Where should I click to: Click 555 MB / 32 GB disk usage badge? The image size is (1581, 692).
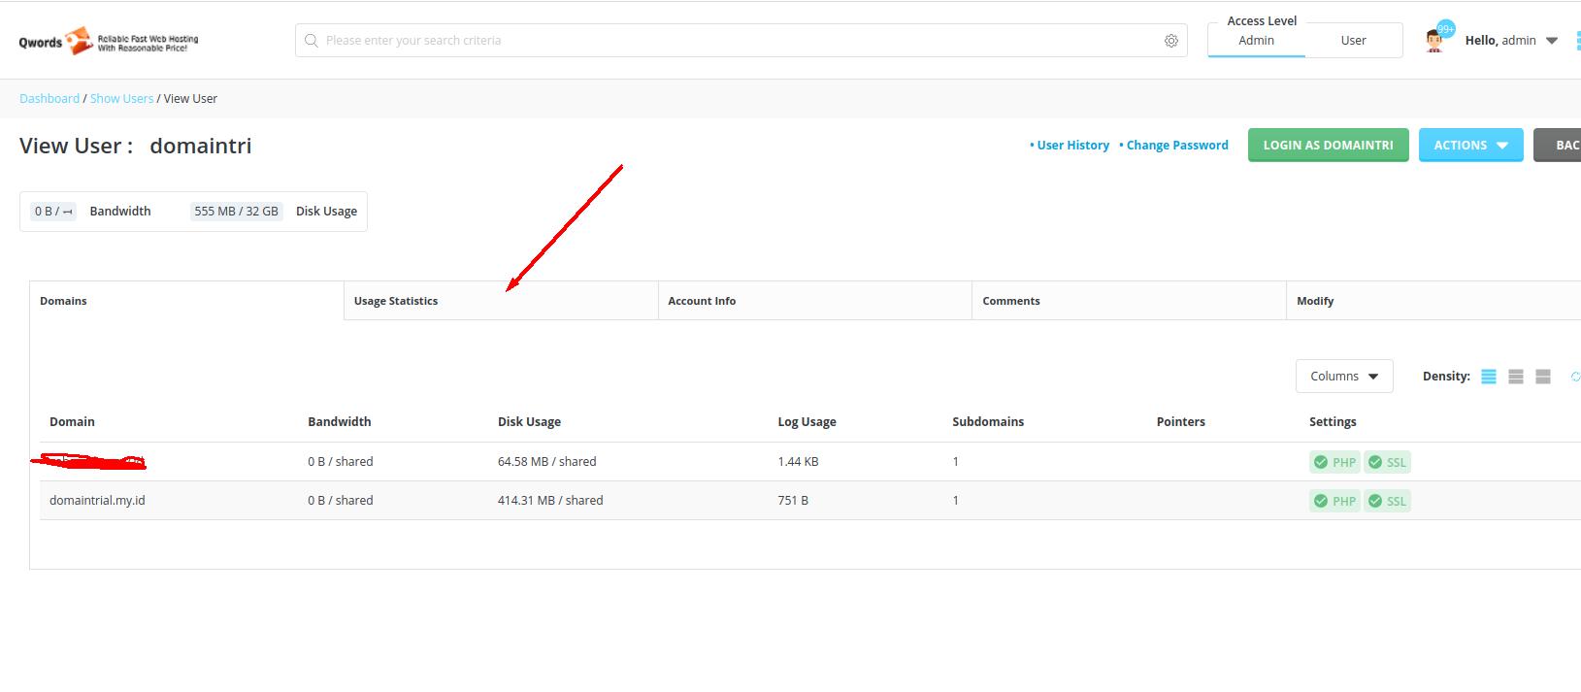click(x=236, y=211)
